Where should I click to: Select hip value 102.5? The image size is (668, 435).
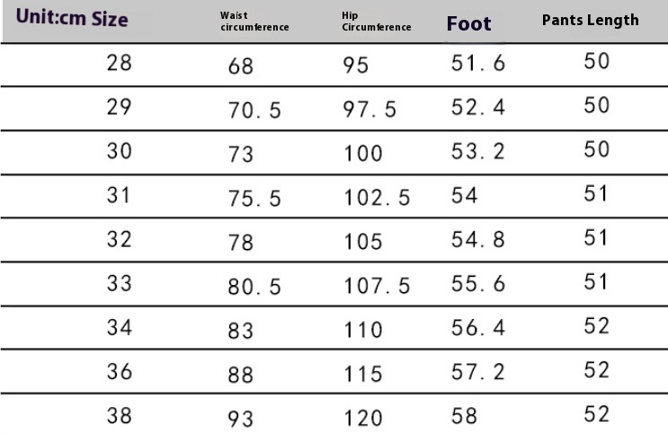click(377, 198)
